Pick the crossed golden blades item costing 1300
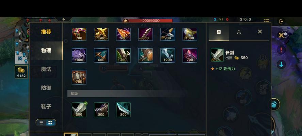The height and width of the screenshot is (136, 302). (101, 34)
